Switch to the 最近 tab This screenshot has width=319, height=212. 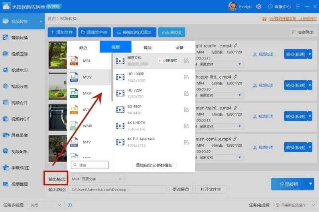click(83, 47)
